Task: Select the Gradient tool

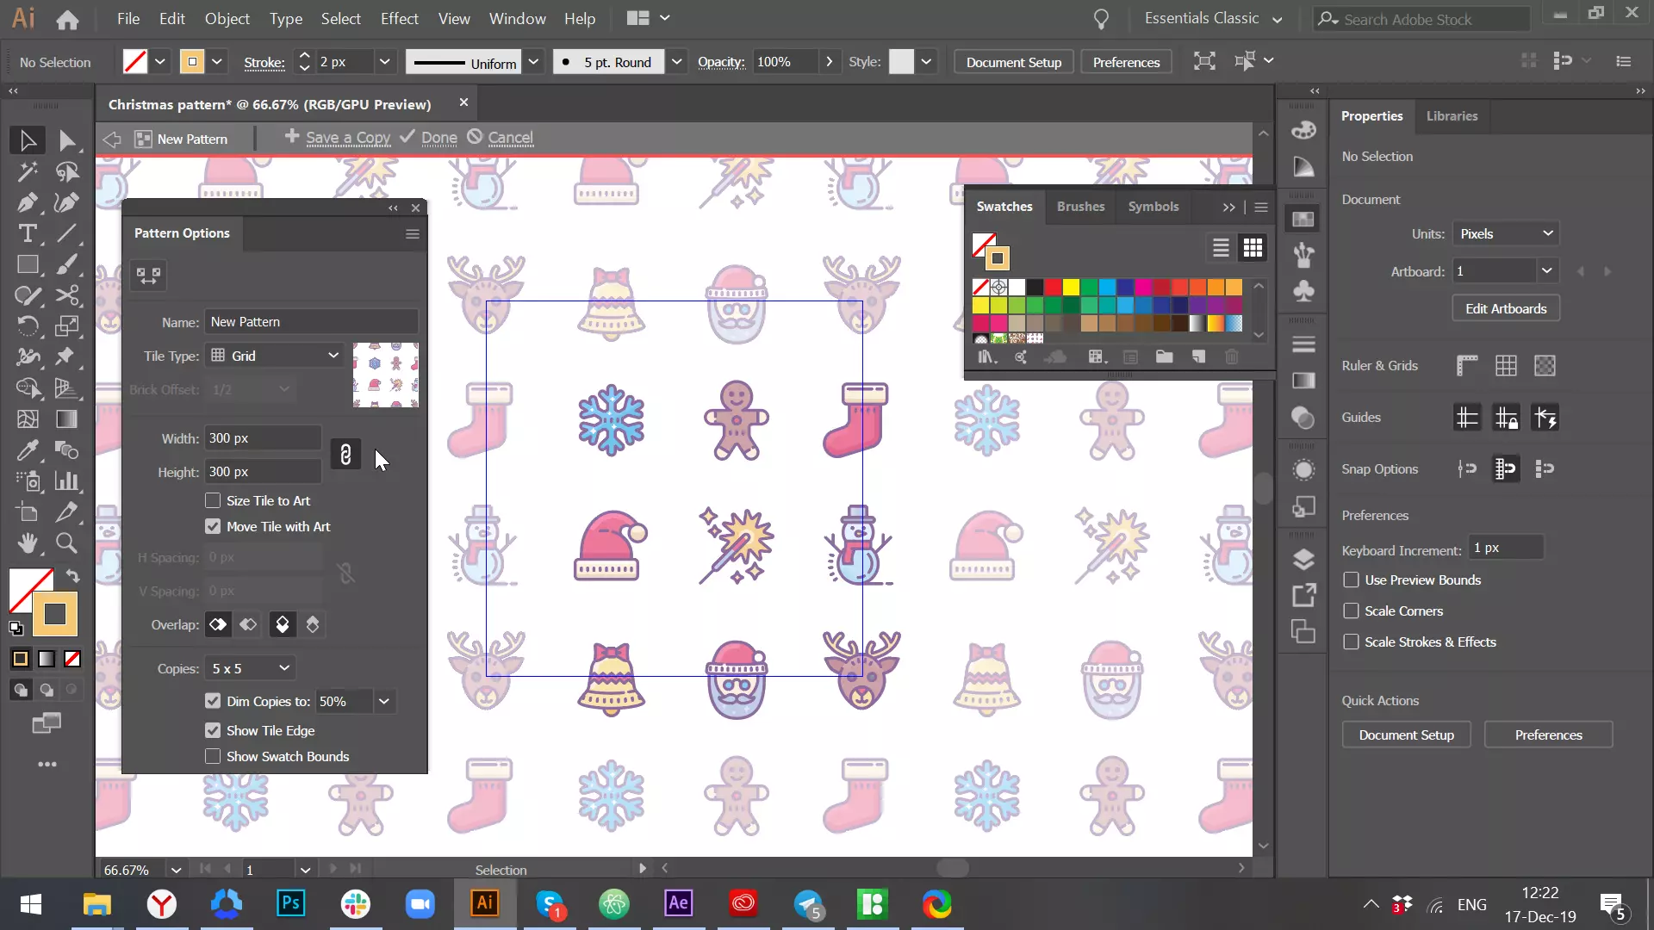Action: tap(67, 418)
